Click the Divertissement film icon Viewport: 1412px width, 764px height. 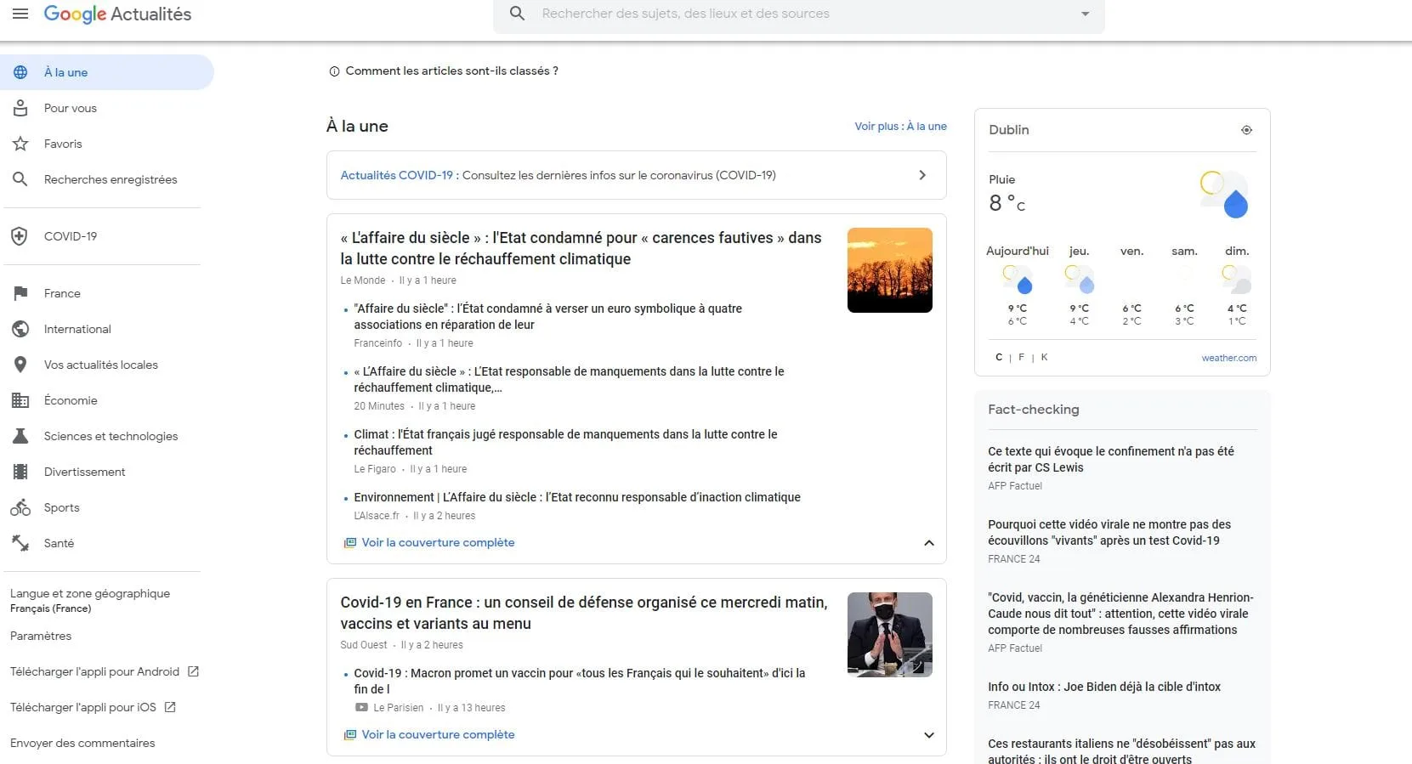[x=20, y=472]
